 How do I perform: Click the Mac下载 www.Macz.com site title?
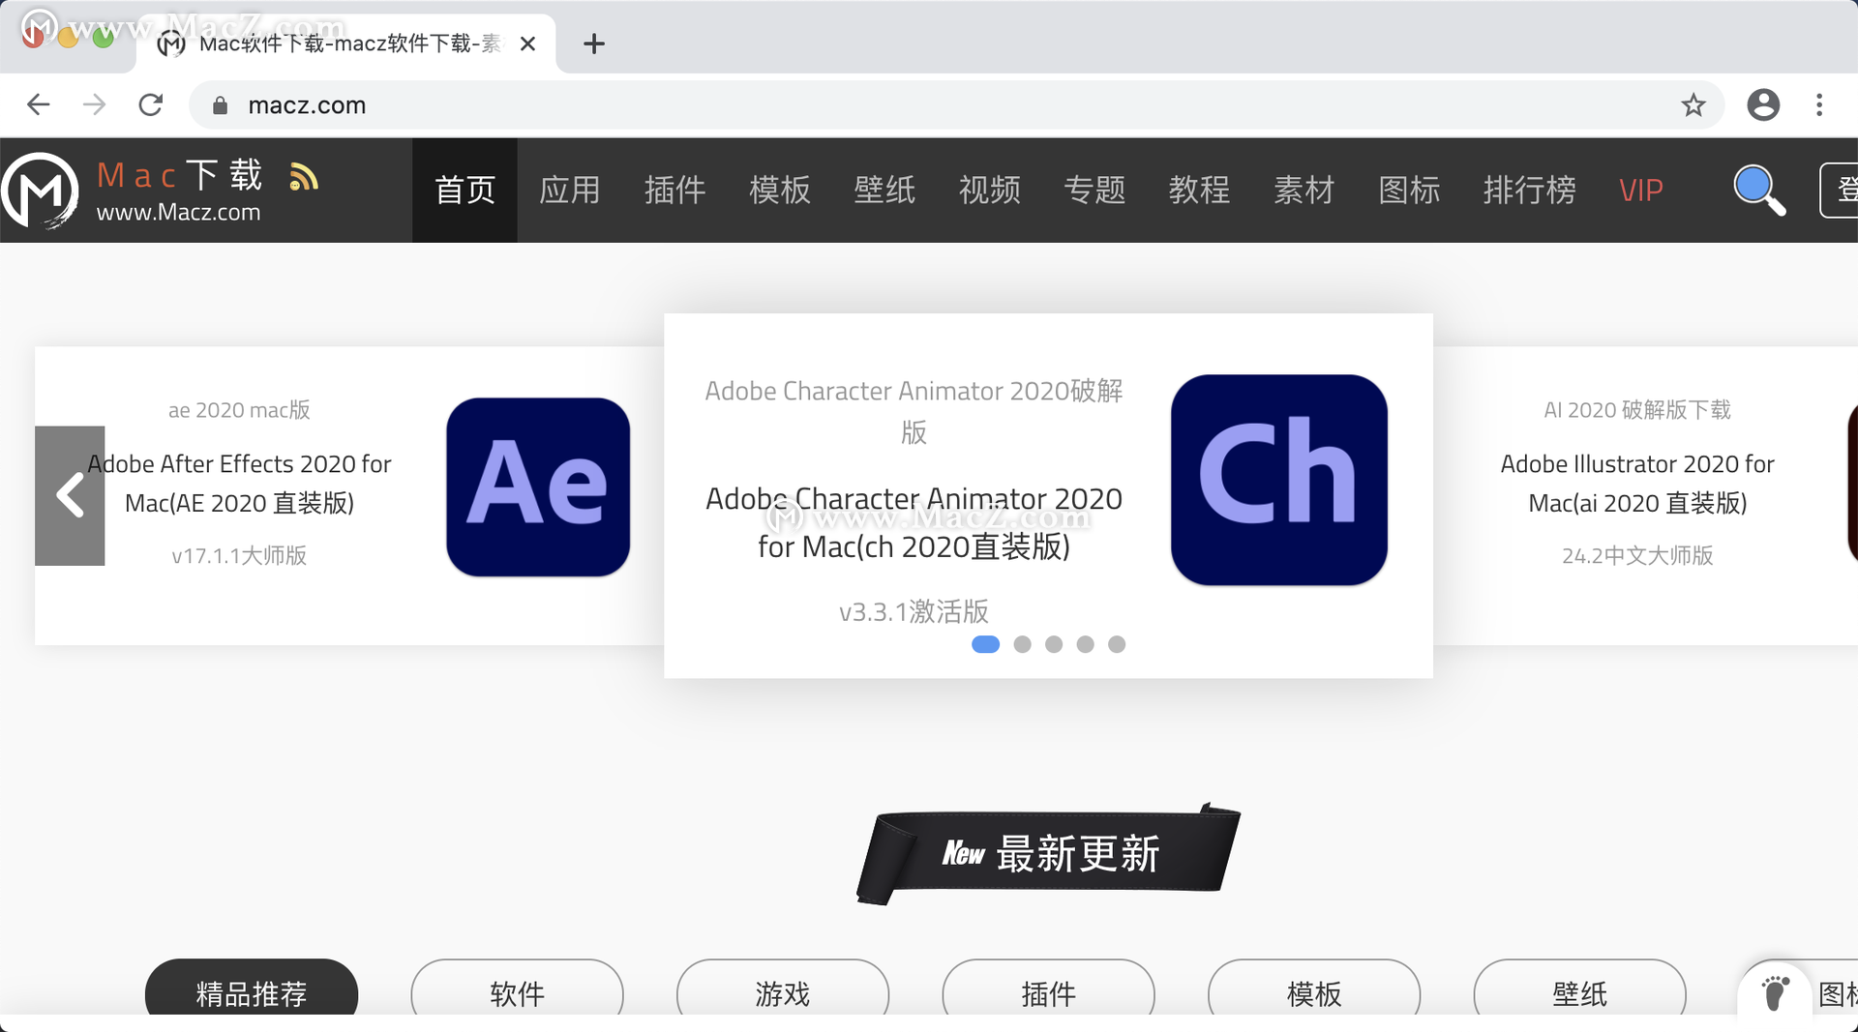[x=179, y=192]
